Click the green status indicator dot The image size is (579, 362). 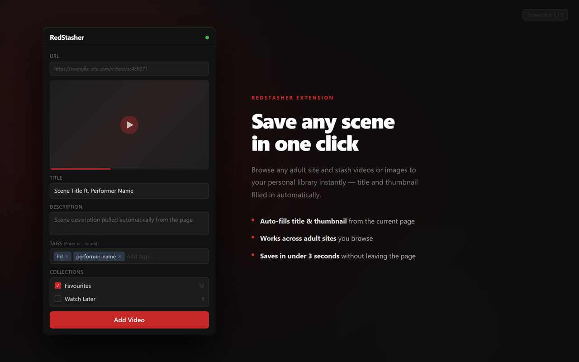pyautogui.click(x=207, y=38)
